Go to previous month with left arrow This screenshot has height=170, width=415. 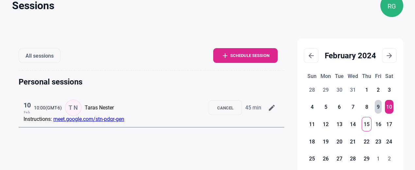coord(311,56)
